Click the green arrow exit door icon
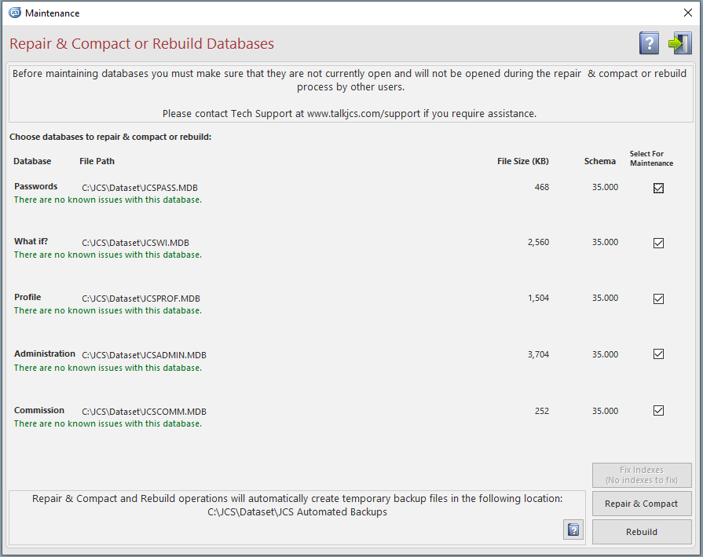Viewport: 703px width, 557px height. click(679, 43)
